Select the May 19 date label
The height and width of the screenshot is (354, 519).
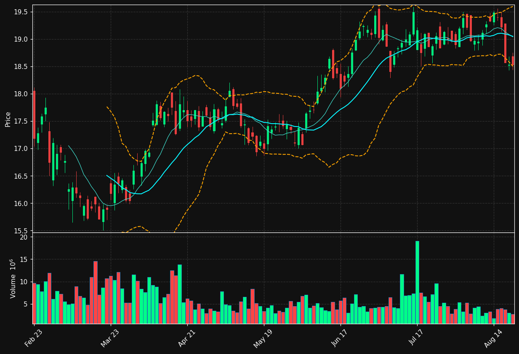(x=263, y=338)
